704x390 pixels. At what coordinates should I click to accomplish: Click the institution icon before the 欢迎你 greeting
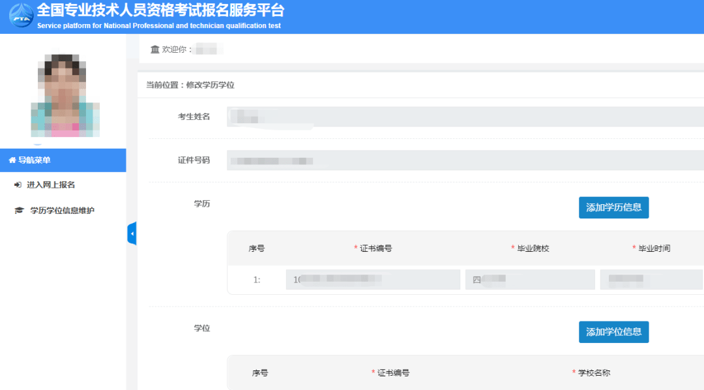154,49
